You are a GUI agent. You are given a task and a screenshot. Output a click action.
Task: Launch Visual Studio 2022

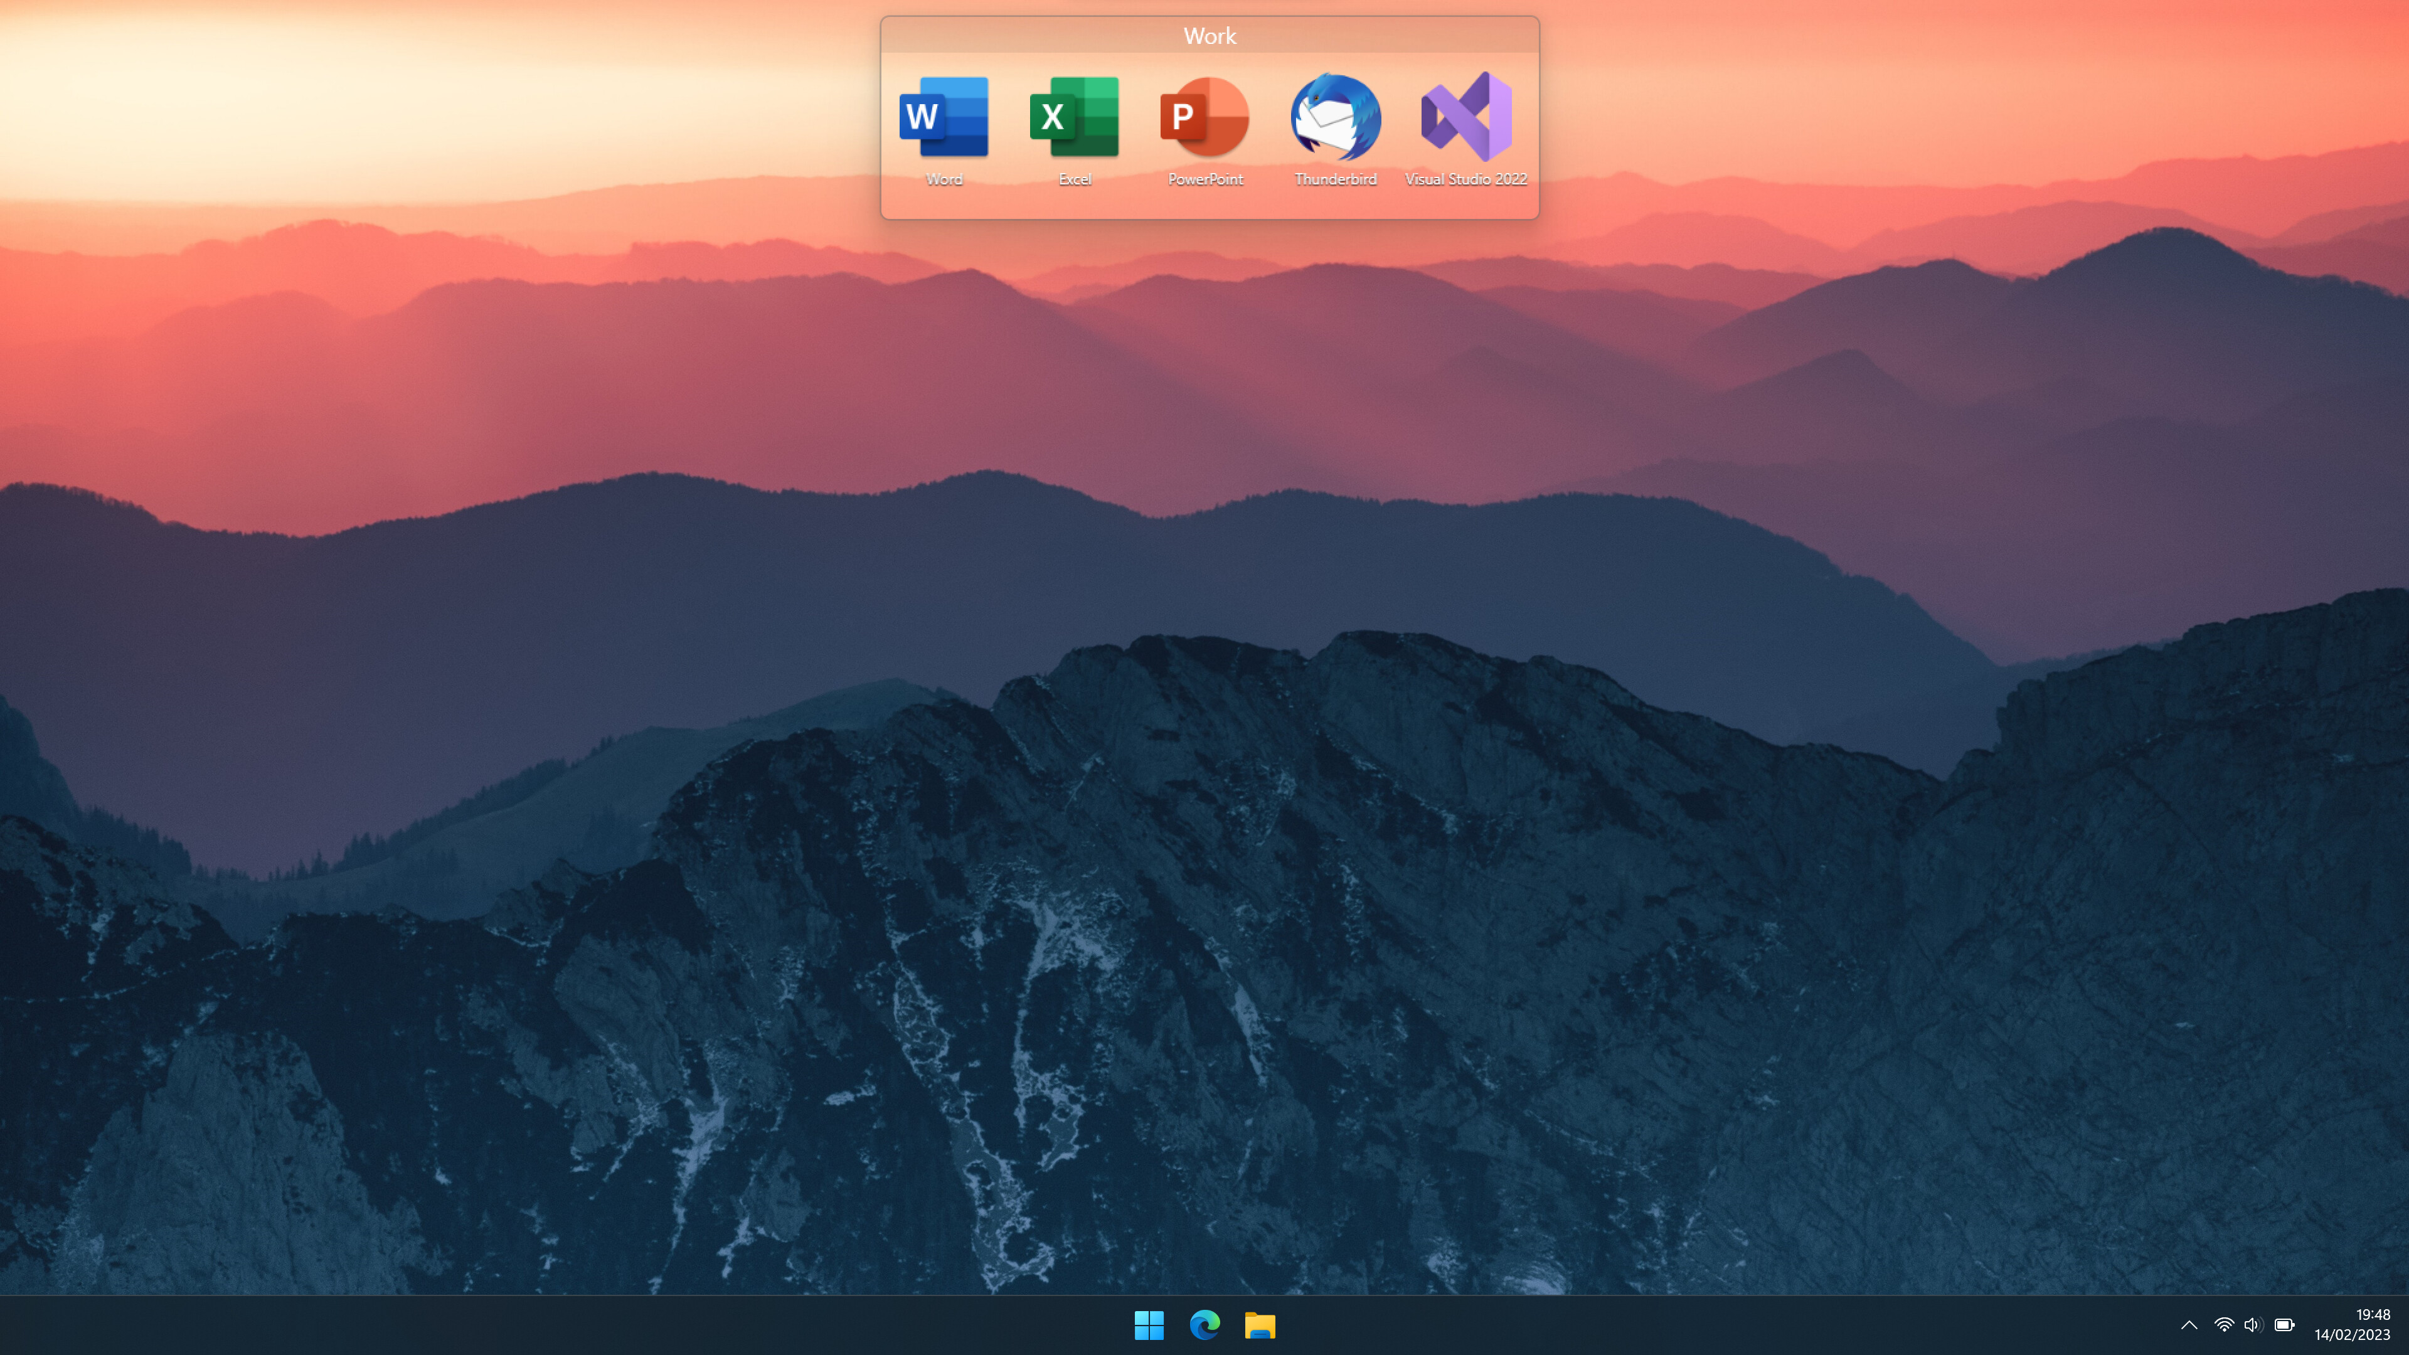point(1464,116)
